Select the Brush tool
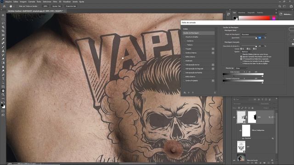Viewport: 294px width, 165px height. 3,47
